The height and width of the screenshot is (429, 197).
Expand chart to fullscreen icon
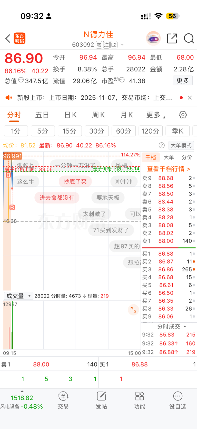coord(133,310)
